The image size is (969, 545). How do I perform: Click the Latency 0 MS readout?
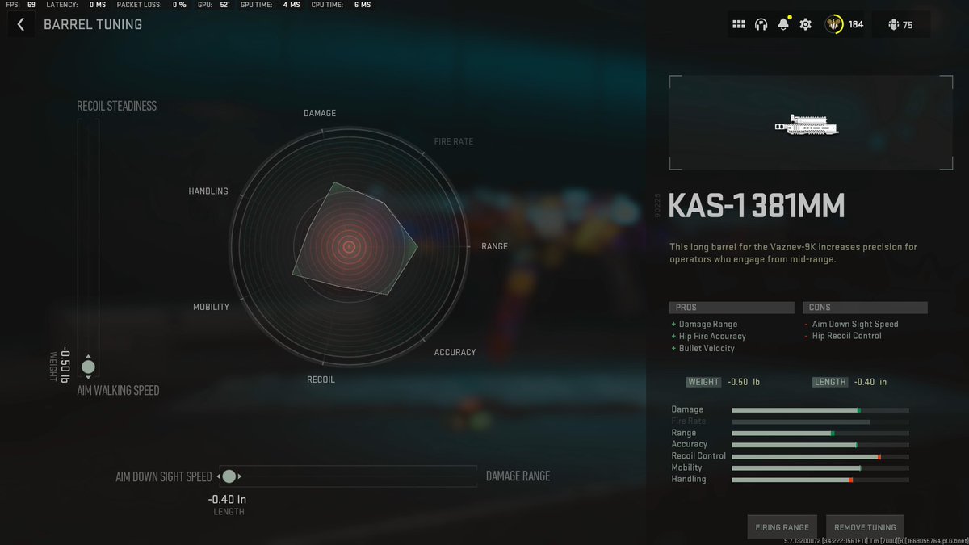point(76,5)
